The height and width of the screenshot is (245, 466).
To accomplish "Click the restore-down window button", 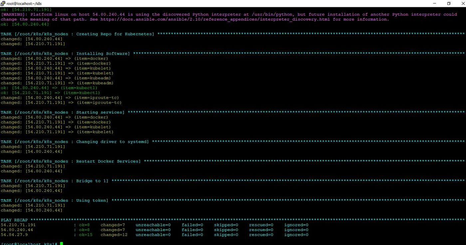I will click(x=449, y=3).
